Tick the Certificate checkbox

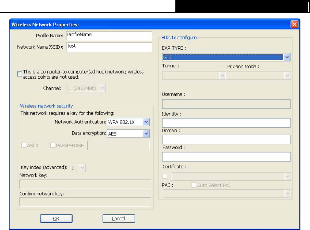pyautogui.click(x=164, y=176)
